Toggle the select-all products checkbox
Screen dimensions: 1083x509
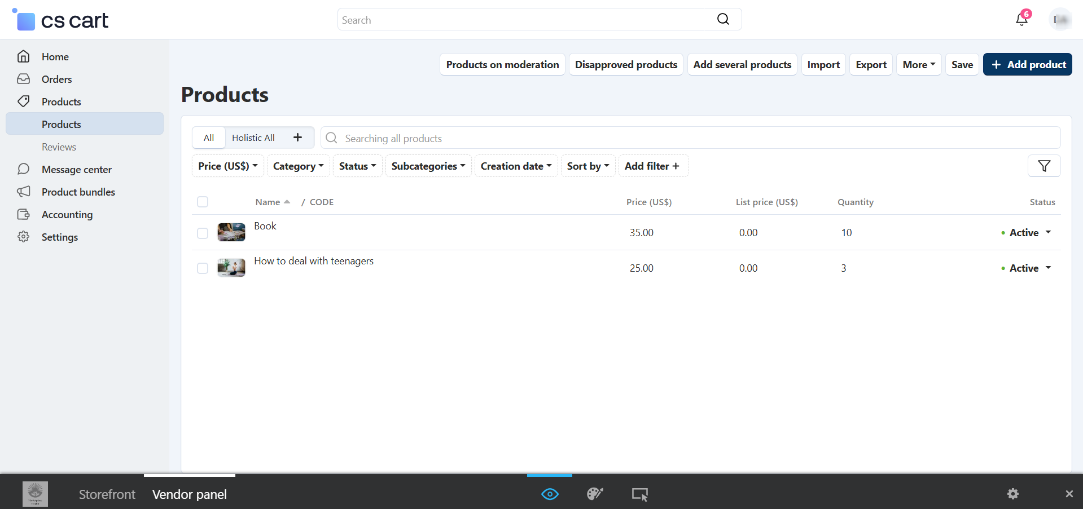(203, 202)
